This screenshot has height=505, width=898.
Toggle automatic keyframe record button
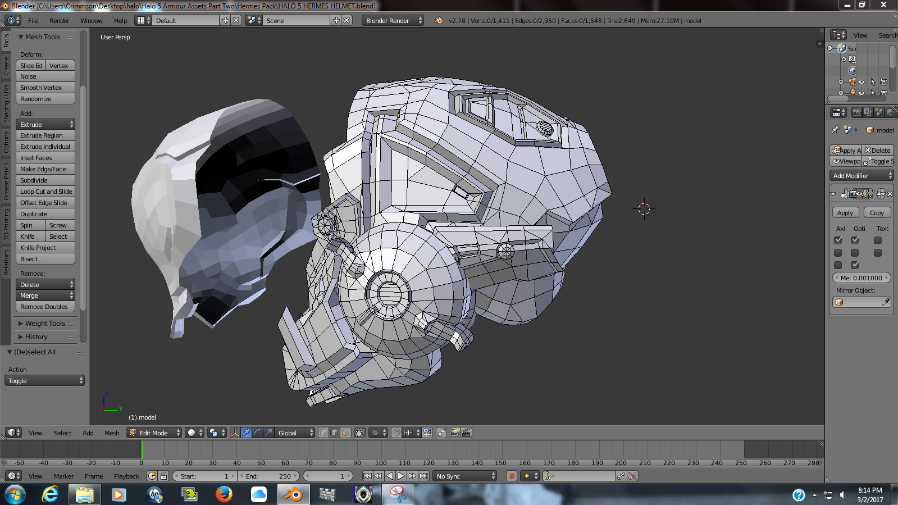(x=512, y=476)
